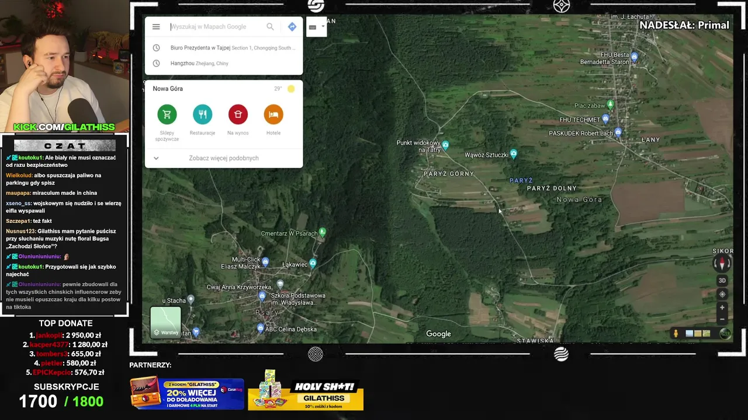Search for Na wynos takeout places
This screenshot has width=748, height=420.
(238, 114)
